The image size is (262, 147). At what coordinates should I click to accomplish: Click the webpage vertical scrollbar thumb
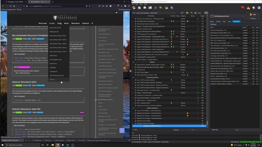(x=131, y=71)
